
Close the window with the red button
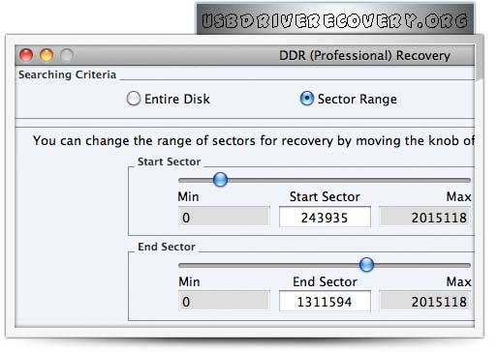coord(26,55)
